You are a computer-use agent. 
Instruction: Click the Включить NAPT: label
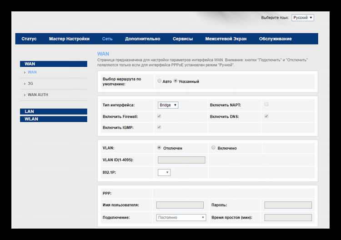tap(226, 105)
